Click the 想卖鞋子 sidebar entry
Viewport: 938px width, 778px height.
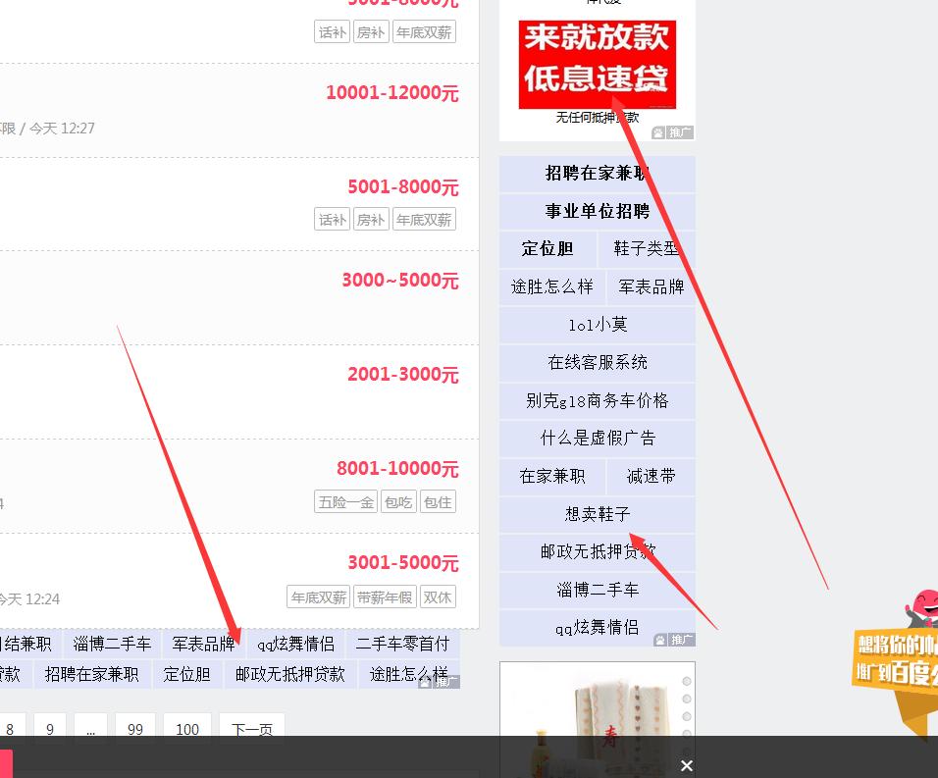click(597, 514)
